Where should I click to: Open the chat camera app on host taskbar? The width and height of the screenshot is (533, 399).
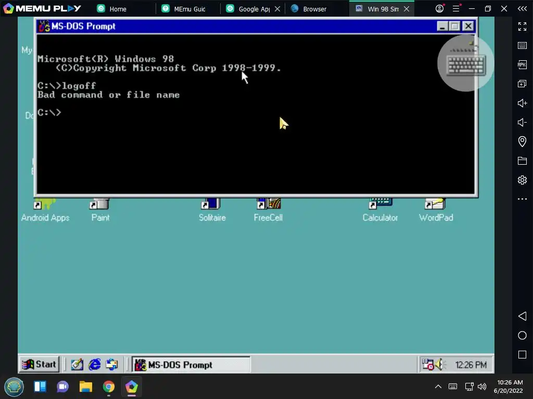pos(62,387)
